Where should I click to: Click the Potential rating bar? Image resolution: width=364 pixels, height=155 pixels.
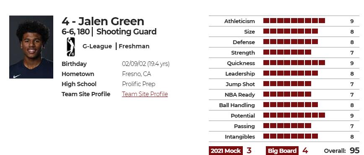(x=294, y=115)
